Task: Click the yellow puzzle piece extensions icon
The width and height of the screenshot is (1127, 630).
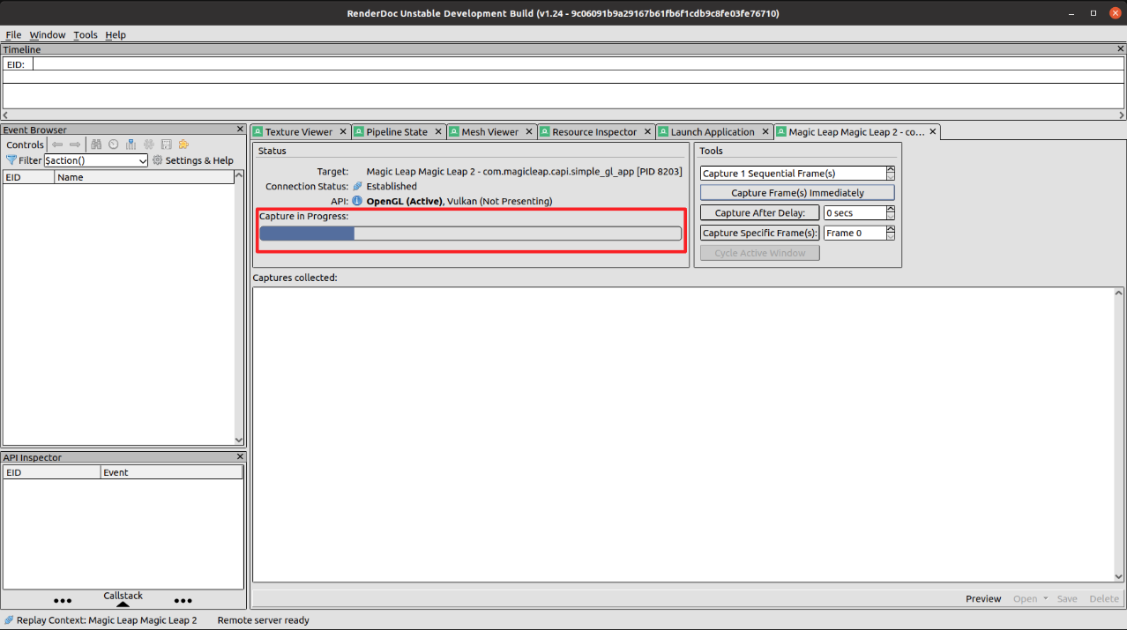Action: tap(183, 145)
